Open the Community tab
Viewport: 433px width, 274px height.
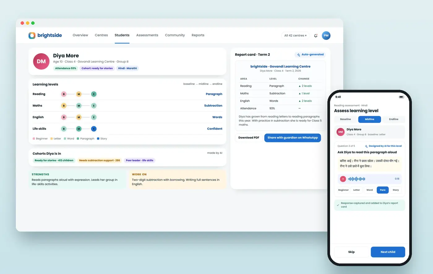tap(175, 35)
